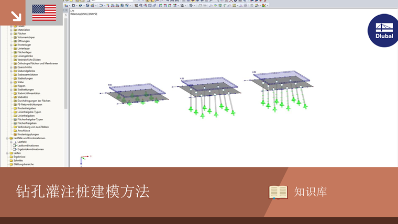This screenshot has height=224, width=398.
Task: Select Lastkombinationen in the tree
Action: (x=28, y=145)
